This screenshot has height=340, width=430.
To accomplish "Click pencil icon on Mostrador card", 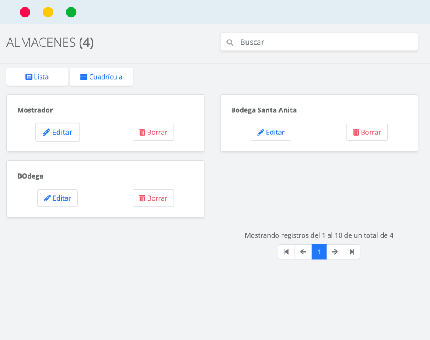I will click(46, 132).
